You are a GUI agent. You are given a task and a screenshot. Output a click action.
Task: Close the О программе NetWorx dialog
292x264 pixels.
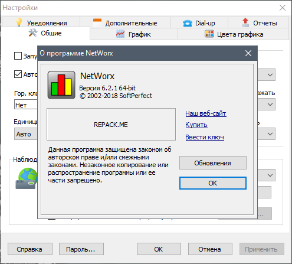[x=248, y=53]
